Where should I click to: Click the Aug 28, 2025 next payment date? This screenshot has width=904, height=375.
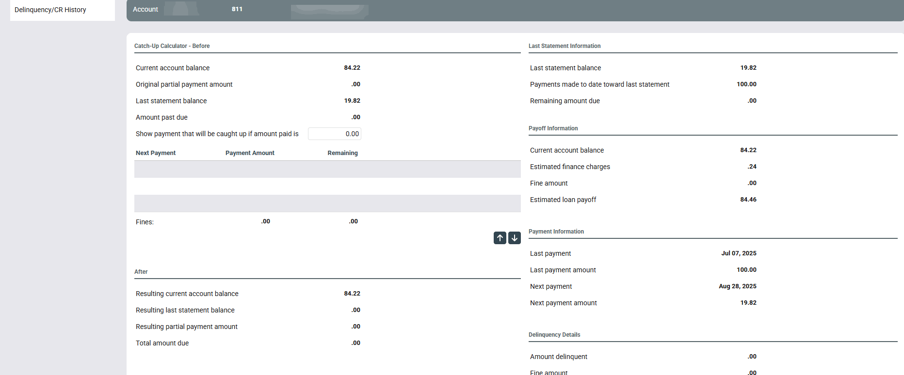(x=737, y=286)
